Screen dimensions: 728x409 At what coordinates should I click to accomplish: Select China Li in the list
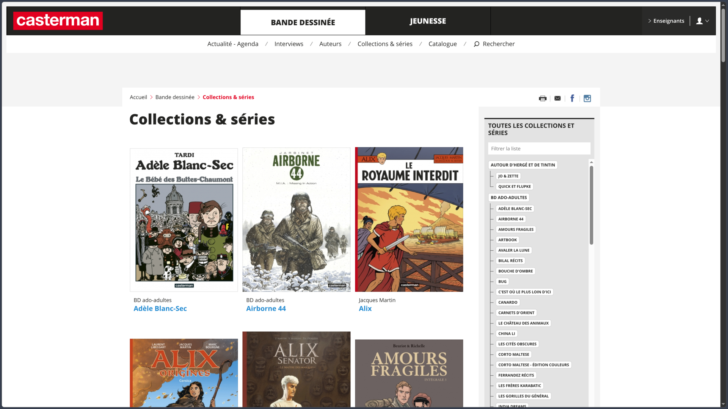pos(507,334)
